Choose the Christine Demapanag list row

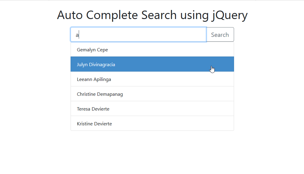tap(152, 94)
